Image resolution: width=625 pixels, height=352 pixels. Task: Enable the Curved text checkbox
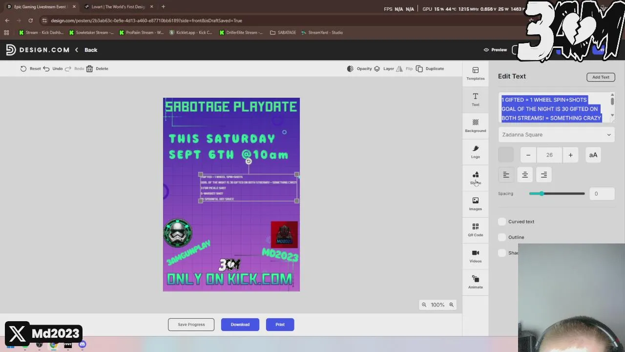(502, 221)
